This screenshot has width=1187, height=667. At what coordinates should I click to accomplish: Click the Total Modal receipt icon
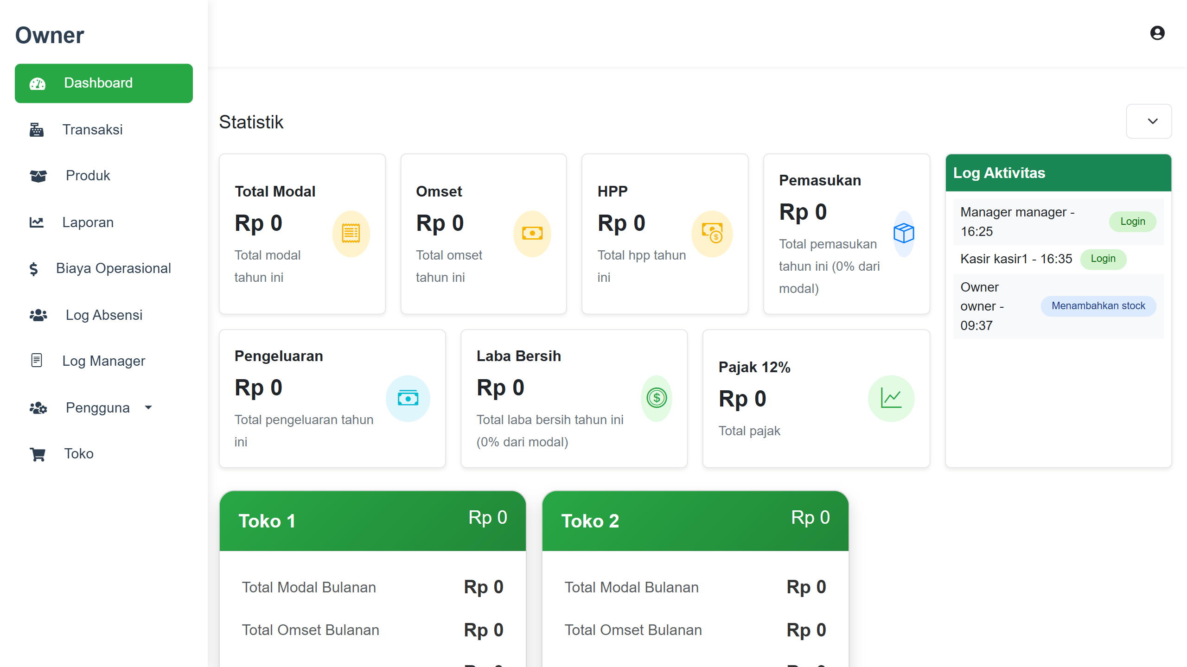(351, 234)
